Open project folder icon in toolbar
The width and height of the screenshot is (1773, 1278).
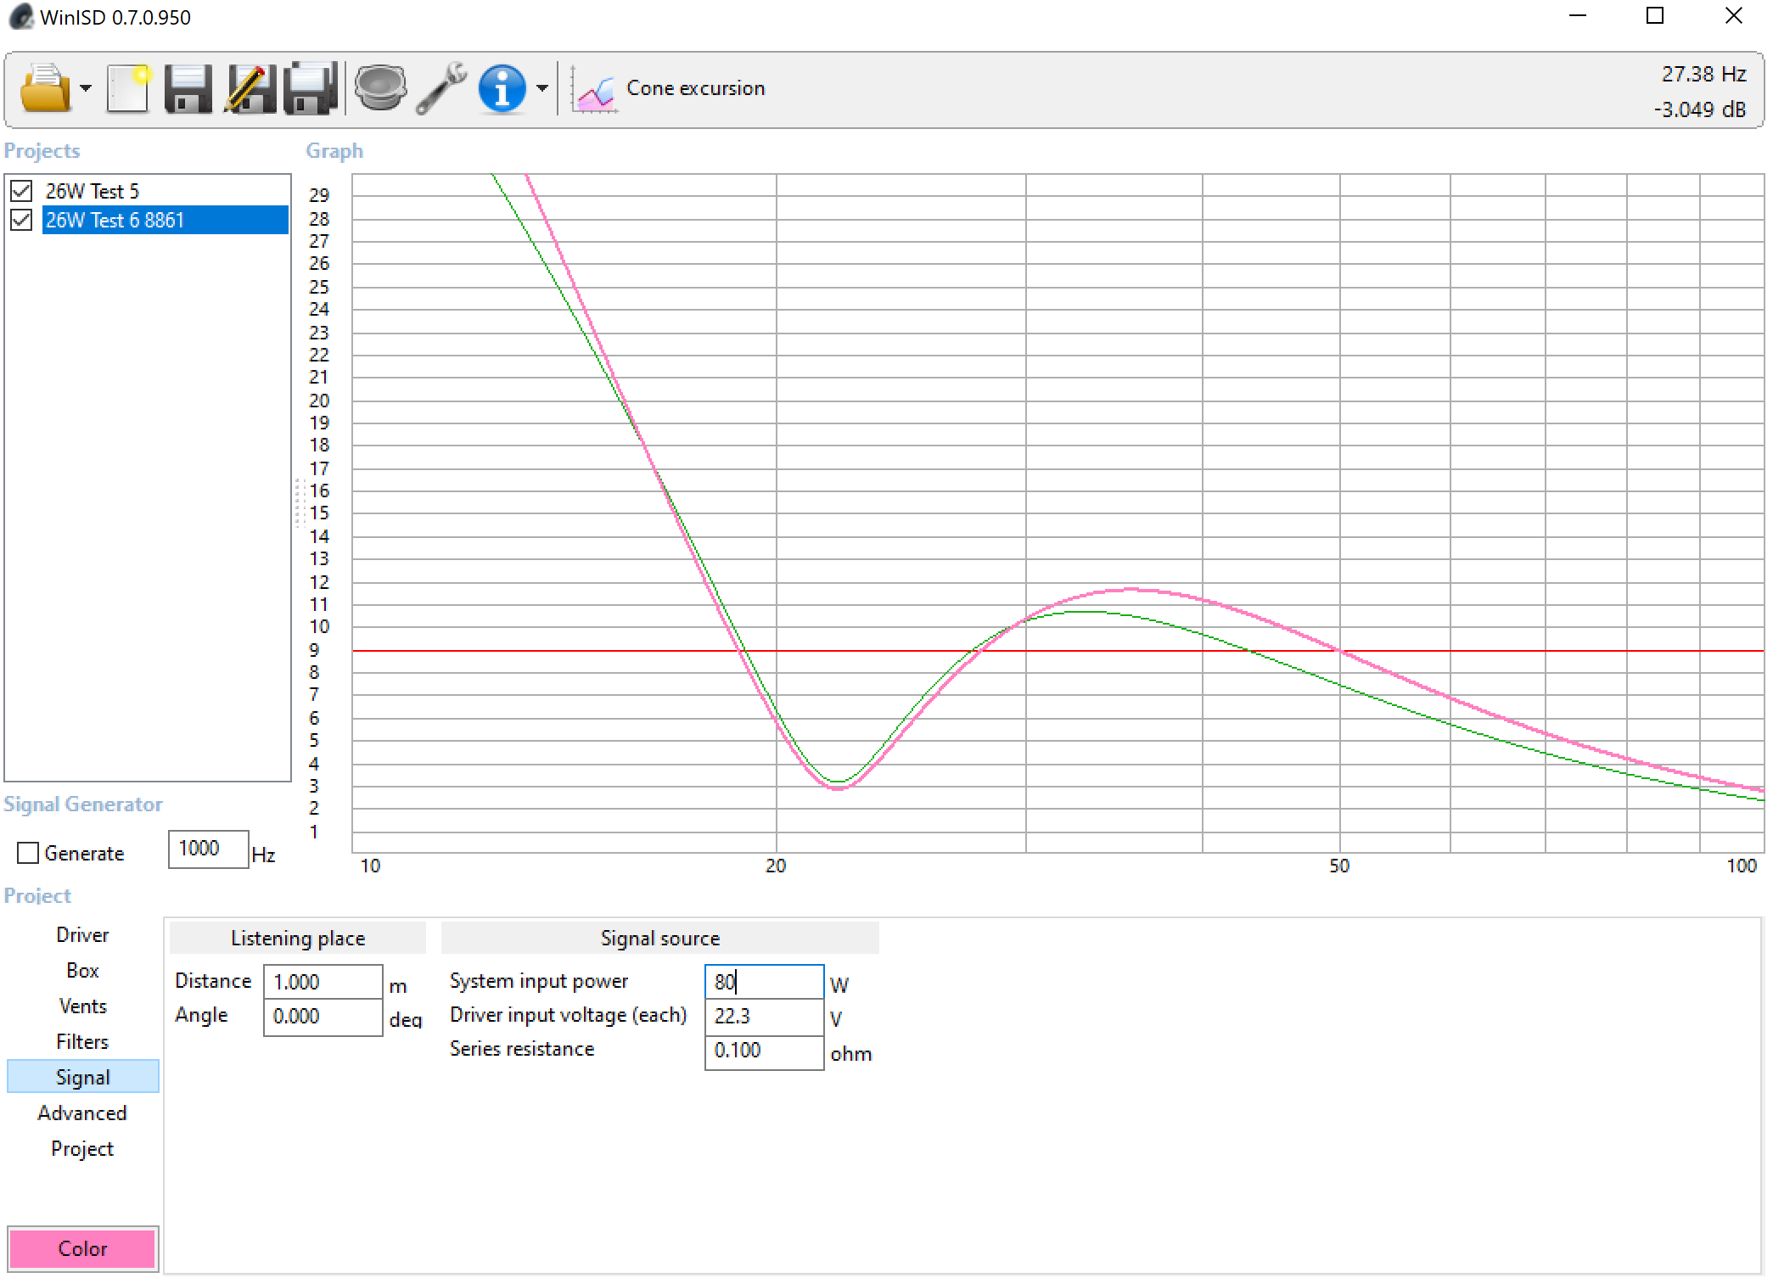pyautogui.click(x=44, y=87)
